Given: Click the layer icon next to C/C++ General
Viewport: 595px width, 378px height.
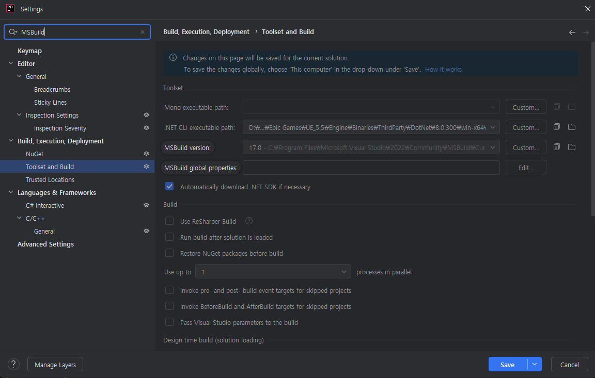Looking at the screenshot, I should point(146,231).
